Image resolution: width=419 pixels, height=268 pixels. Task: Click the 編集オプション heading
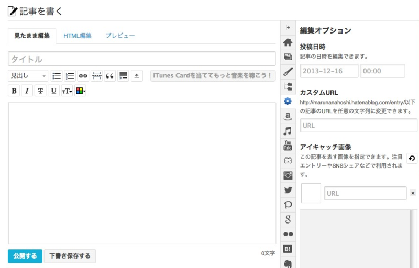click(325, 30)
